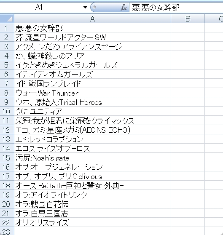Screen dimensions: 223x235
Task: Click cell ウォー:War Thunder
Action: (x=92, y=93)
